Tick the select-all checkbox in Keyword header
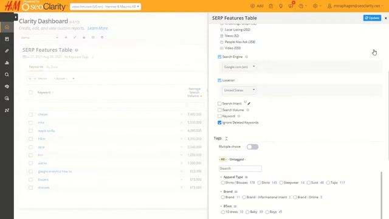The image size is (389, 219). [30, 92]
